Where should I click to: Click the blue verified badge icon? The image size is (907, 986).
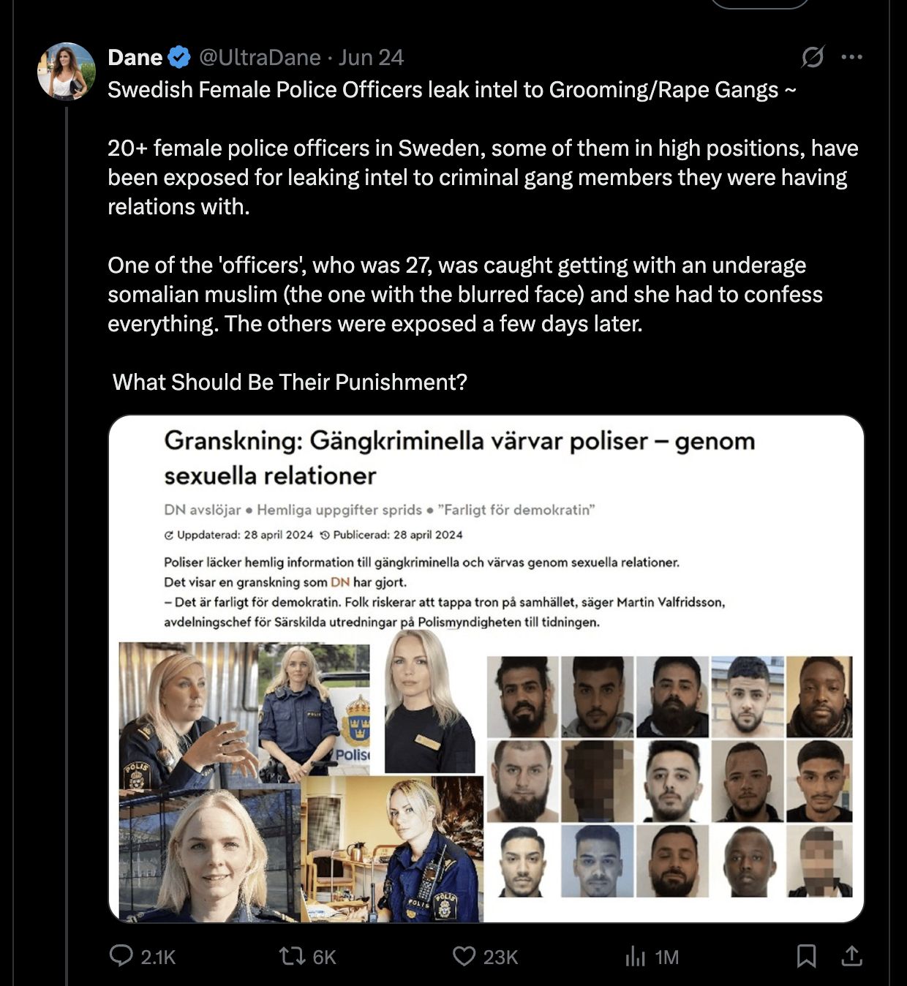pos(179,57)
